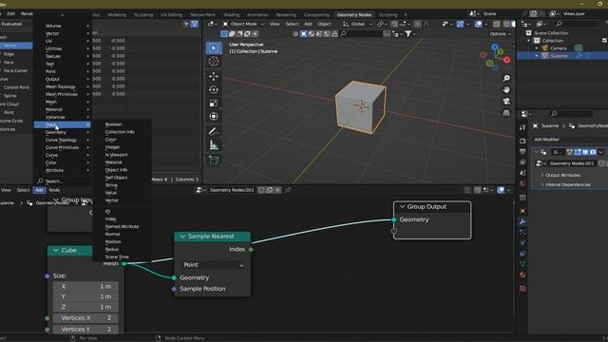Click the Add Modifier button
The height and width of the screenshot is (342, 608).
(x=547, y=140)
